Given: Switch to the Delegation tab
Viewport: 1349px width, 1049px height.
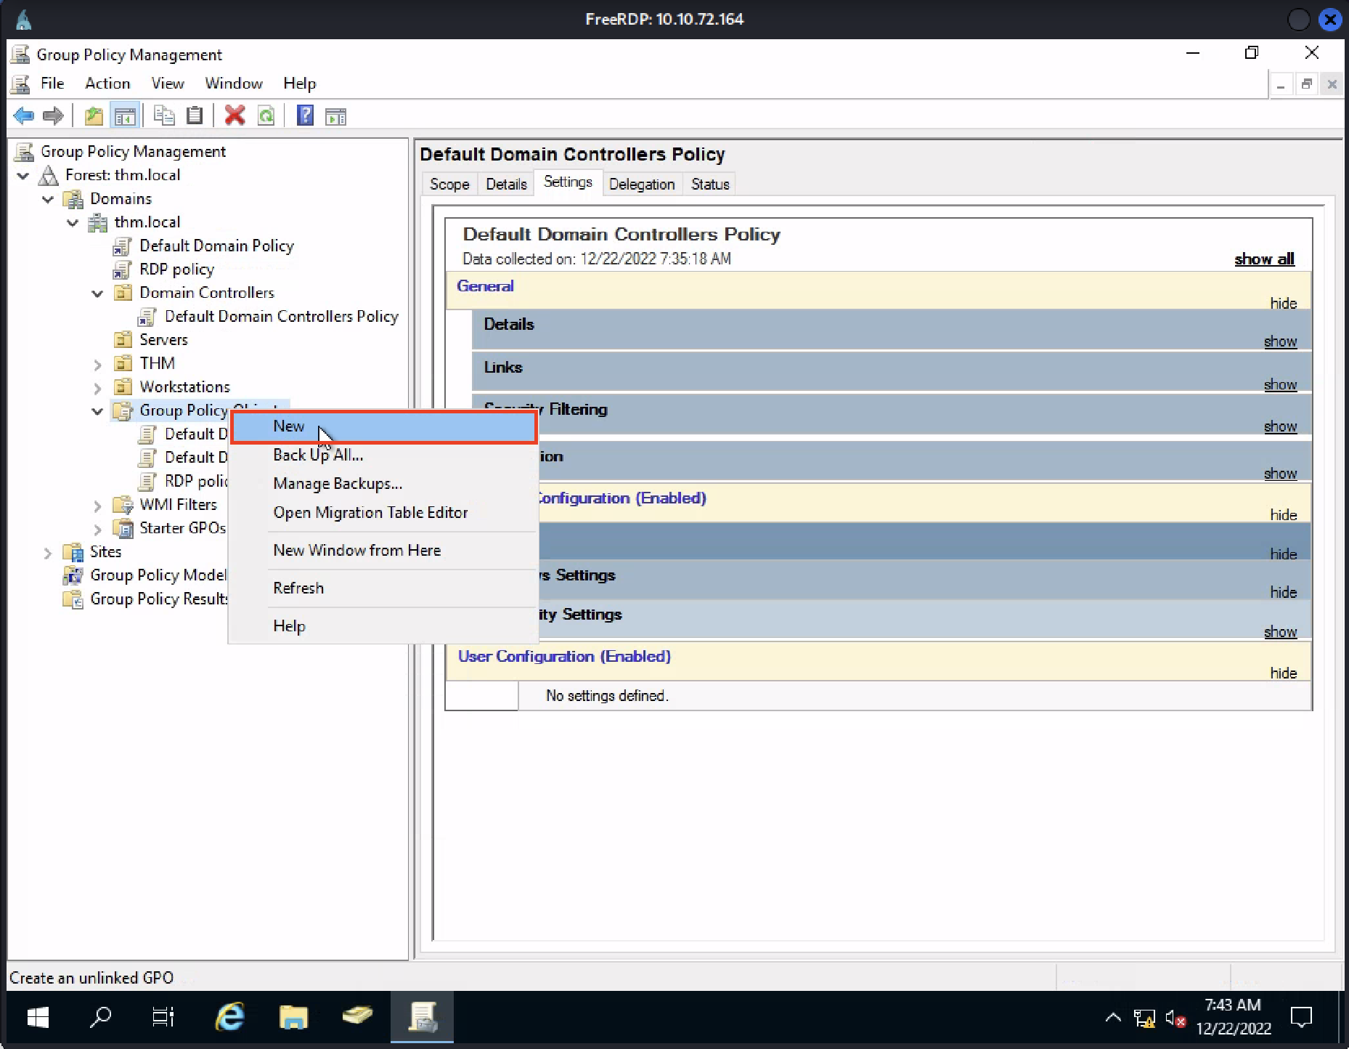Looking at the screenshot, I should pos(642,185).
